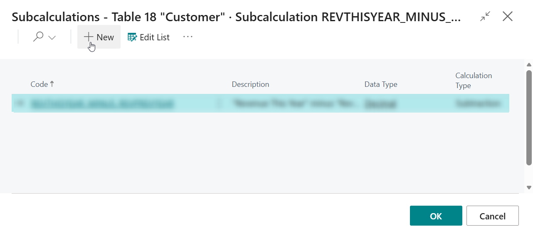Click the vertical scrollbar thumb
The image size is (533, 236).
529,118
